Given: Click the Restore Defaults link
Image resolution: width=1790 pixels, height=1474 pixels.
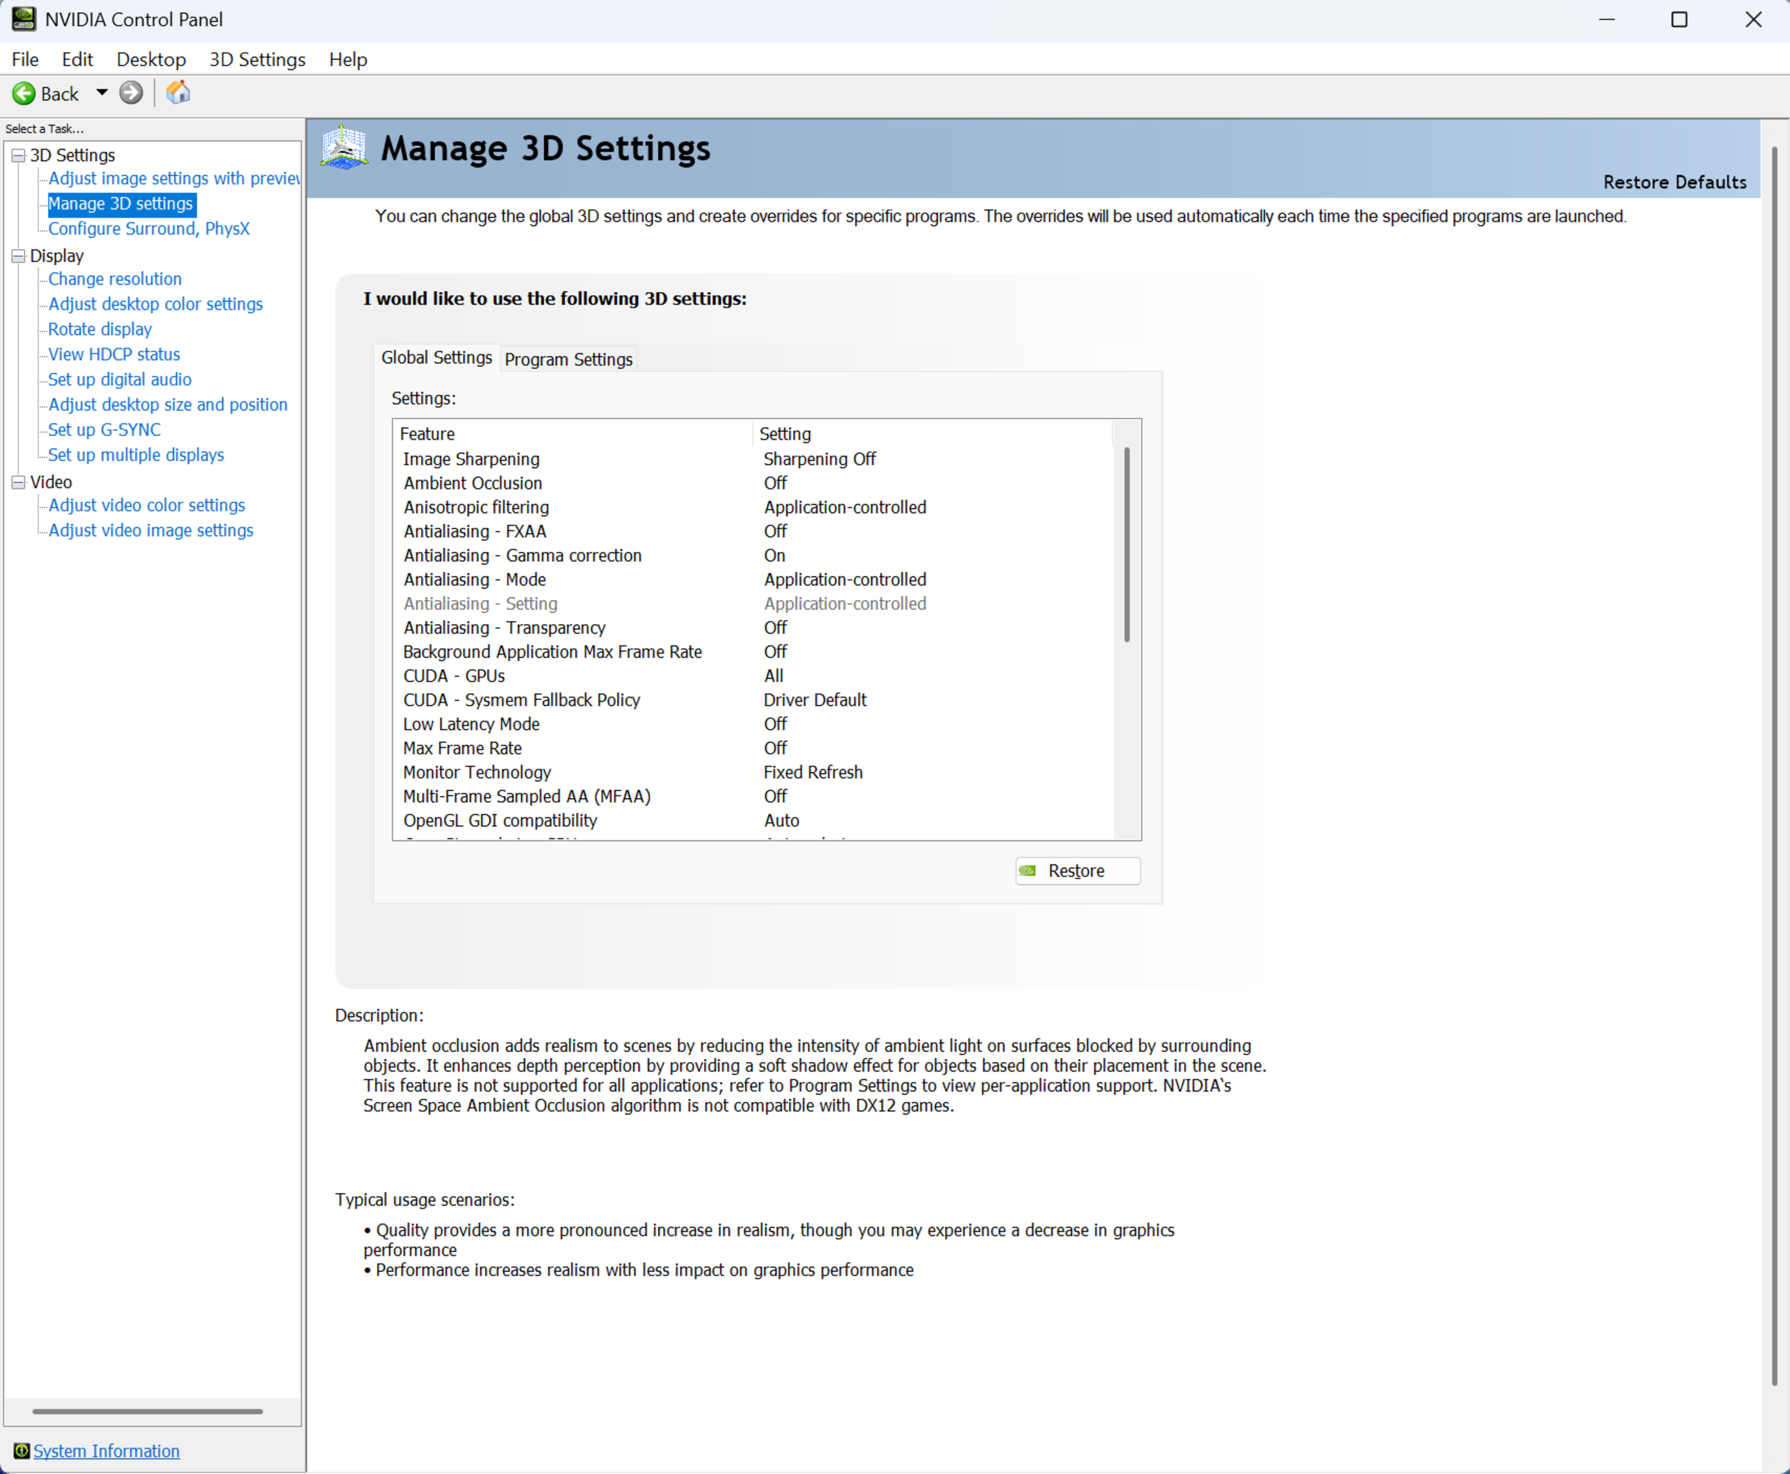Looking at the screenshot, I should [x=1673, y=182].
